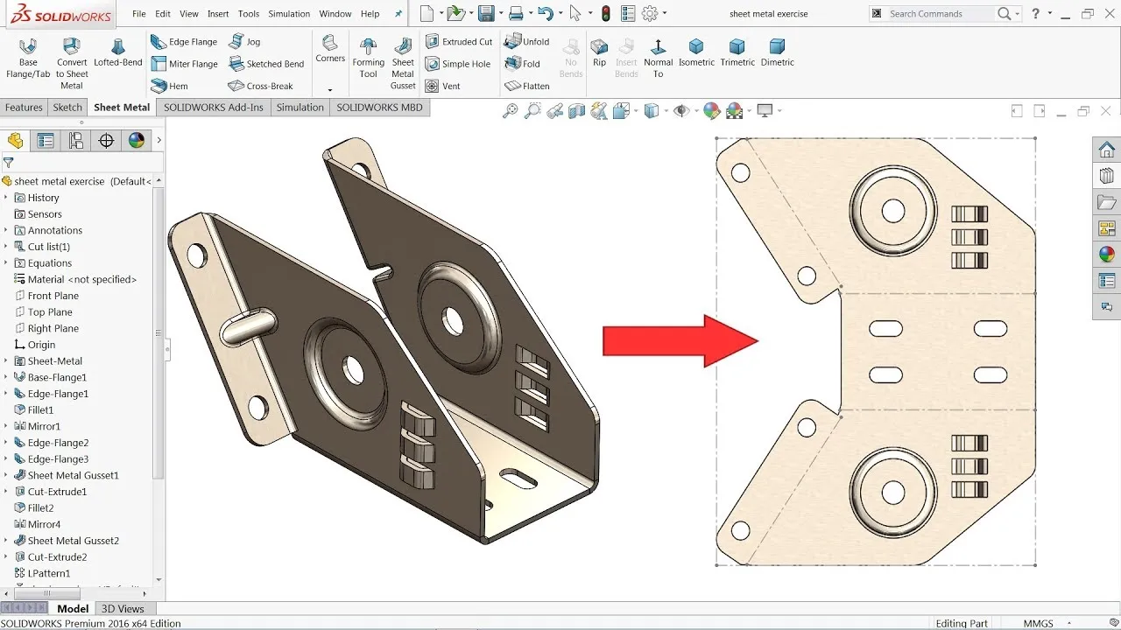
Task: Open the Insert menu
Action: coord(217,13)
